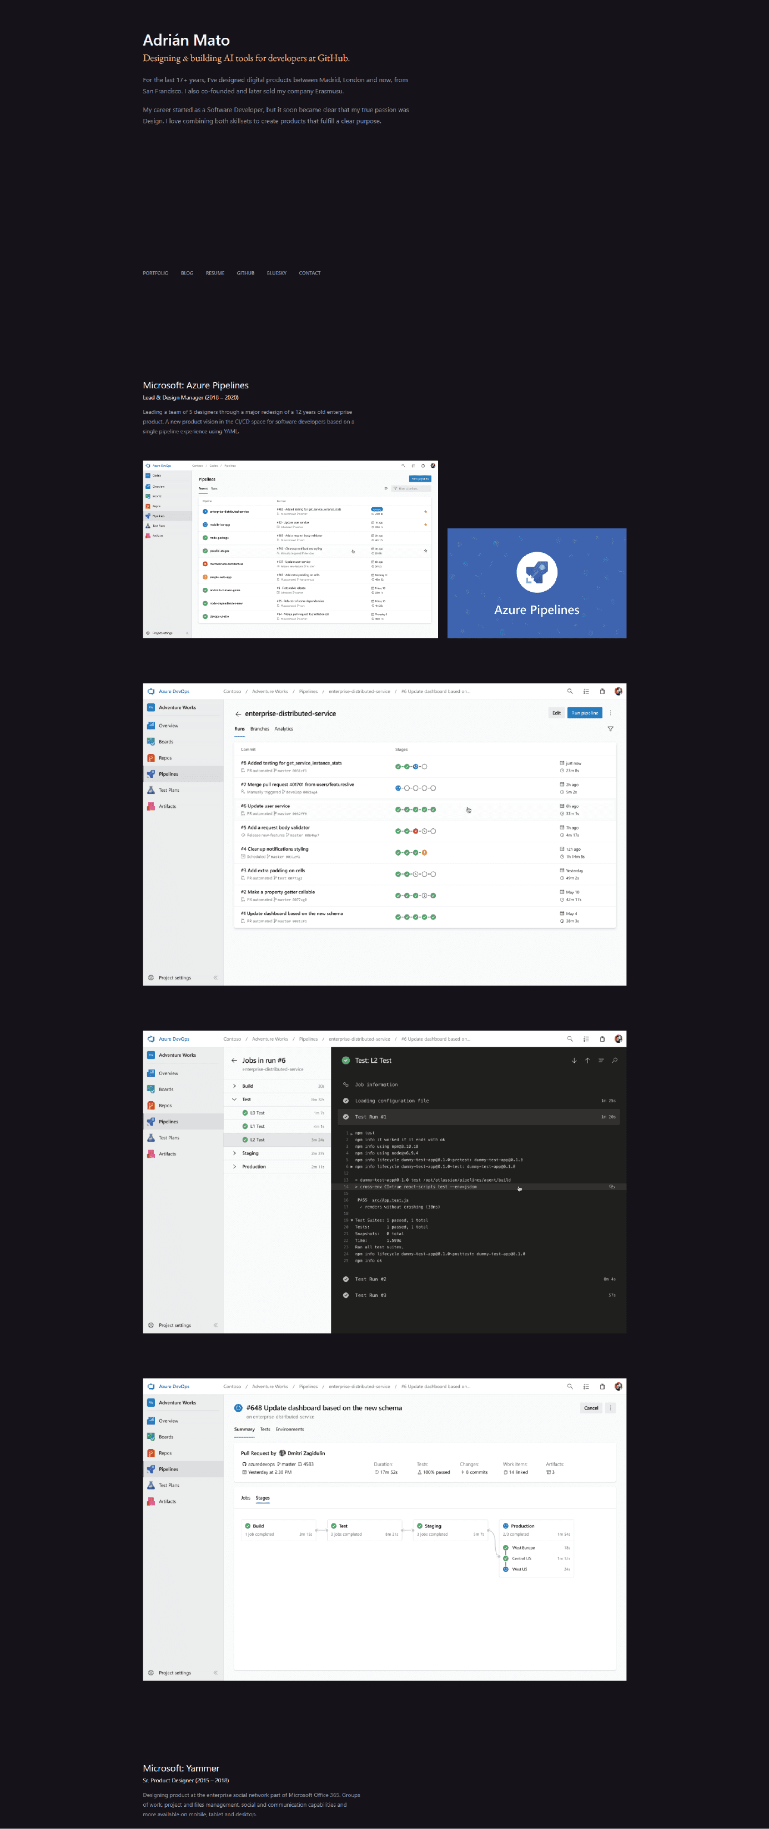Viewport: 769px width, 1829px height.
Task: Click up arrow in Test: L2 Test log header
Action: (587, 1060)
